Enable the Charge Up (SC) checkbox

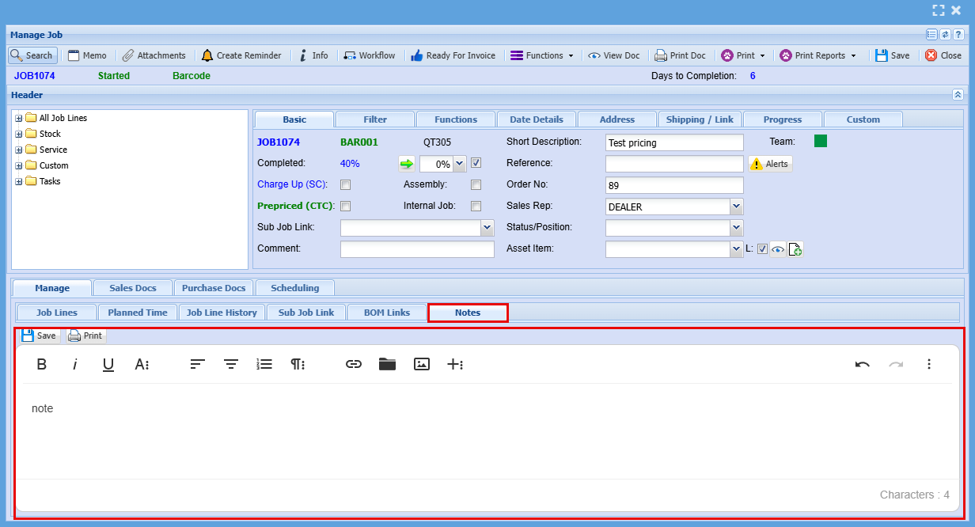tap(345, 185)
